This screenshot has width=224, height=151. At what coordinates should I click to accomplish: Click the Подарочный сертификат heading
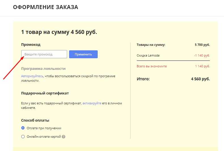(45, 93)
